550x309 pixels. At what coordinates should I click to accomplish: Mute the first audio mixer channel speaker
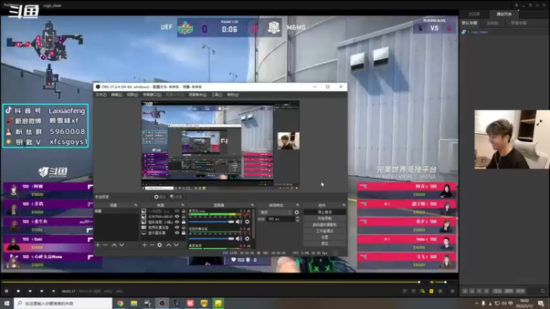tap(239, 222)
